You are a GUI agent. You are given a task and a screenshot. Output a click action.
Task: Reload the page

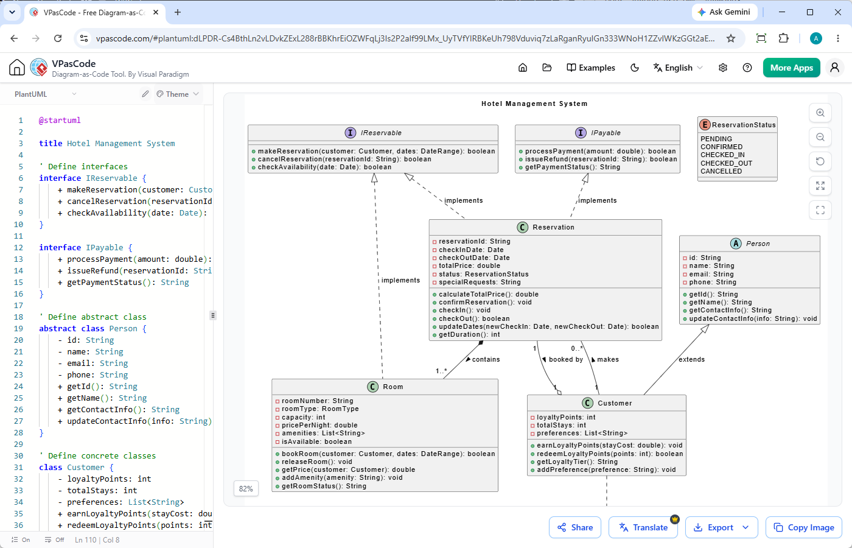[58, 38]
